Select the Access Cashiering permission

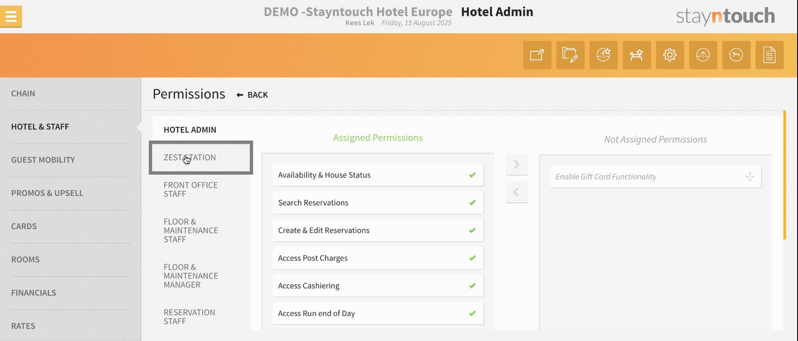click(378, 286)
